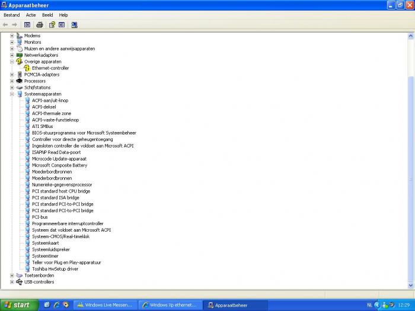This screenshot has height=311, width=415.
Task: Expand the Toetsenborden node
Action: [12, 275]
